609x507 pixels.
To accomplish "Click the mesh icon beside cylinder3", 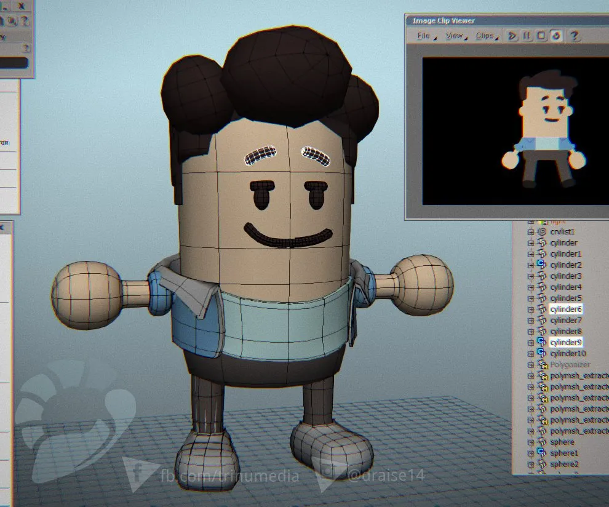I will [542, 276].
